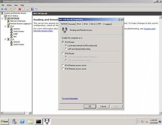This screenshot has height=125, width=162.
Task: Open PowerShell from taskbar
Action: click(22, 121)
